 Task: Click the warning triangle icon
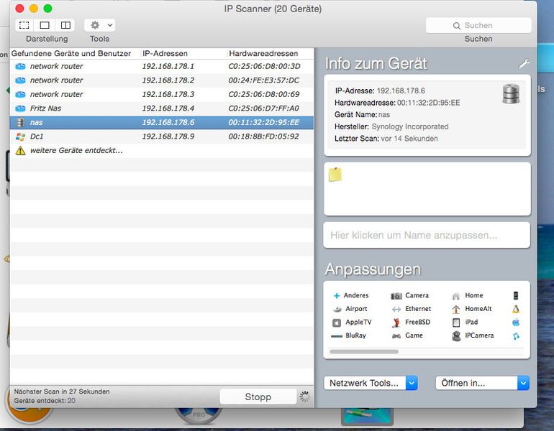pyautogui.click(x=20, y=151)
